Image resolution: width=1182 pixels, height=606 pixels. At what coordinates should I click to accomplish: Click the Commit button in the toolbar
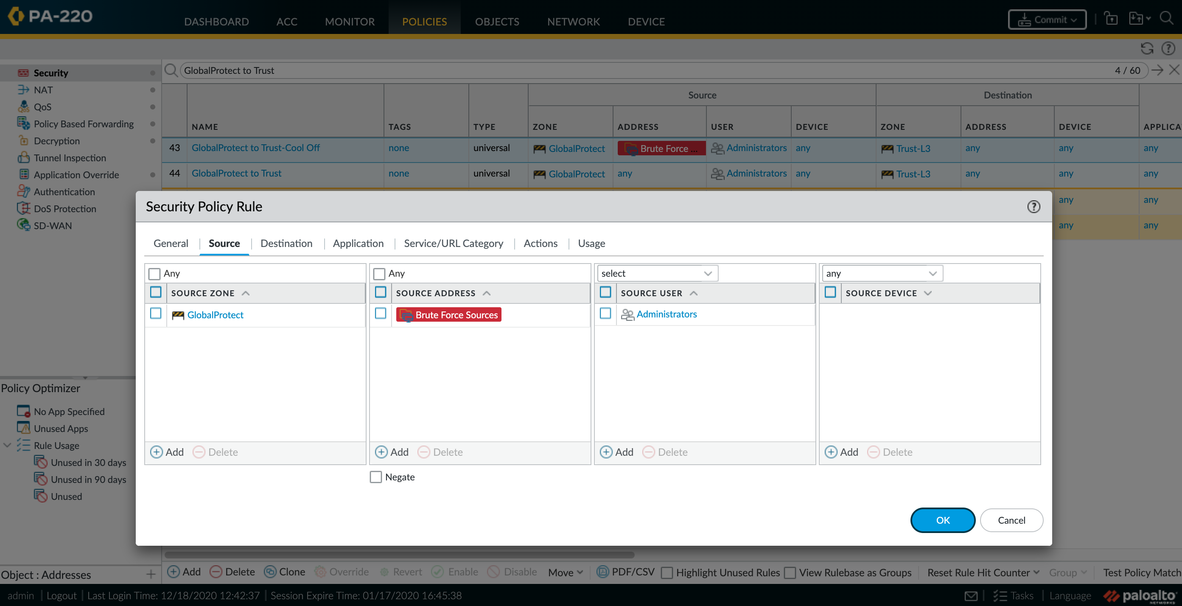point(1046,20)
